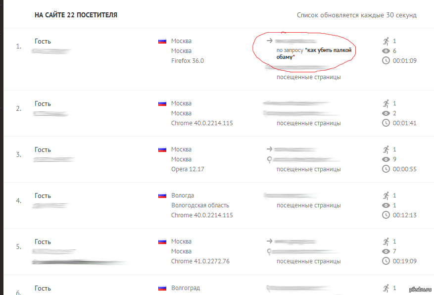
Task: Click the "На сайте 22 посетителя" heading
Action: [x=76, y=15]
